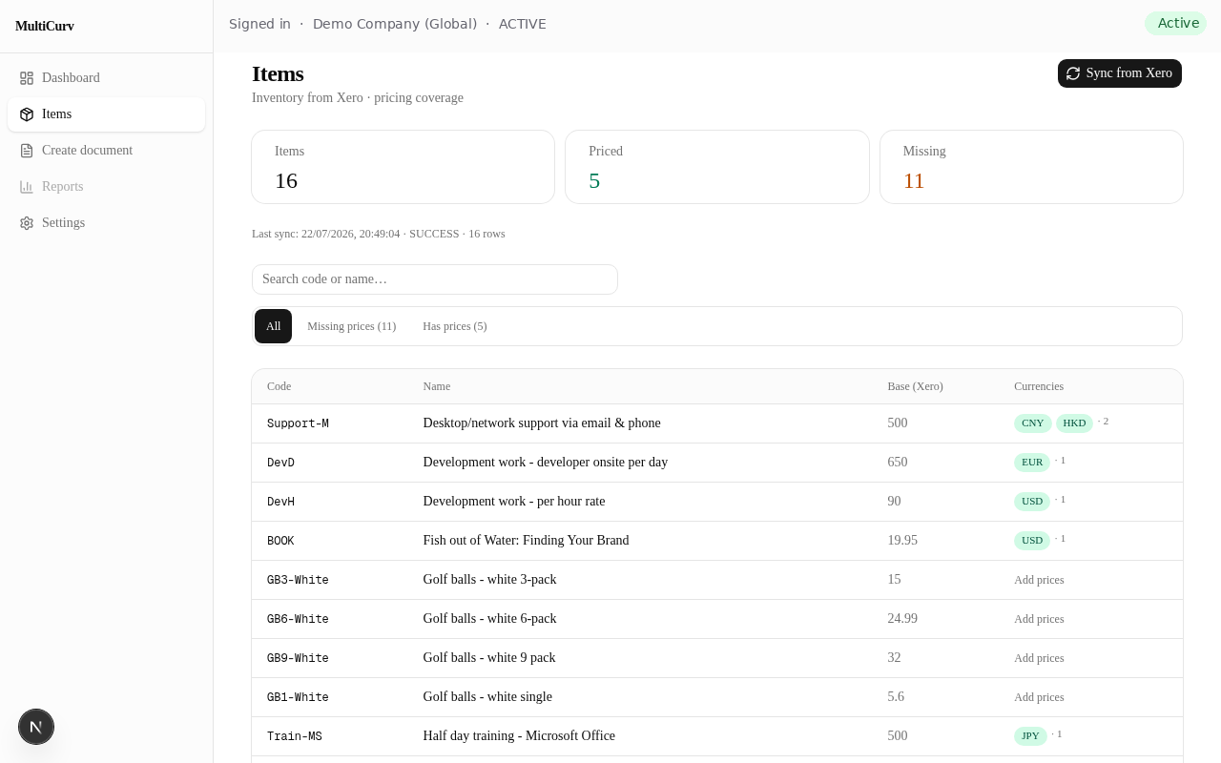1221x763 pixels.
Task: Click the Items box icon in sidebar
Action: pos(27,114)
